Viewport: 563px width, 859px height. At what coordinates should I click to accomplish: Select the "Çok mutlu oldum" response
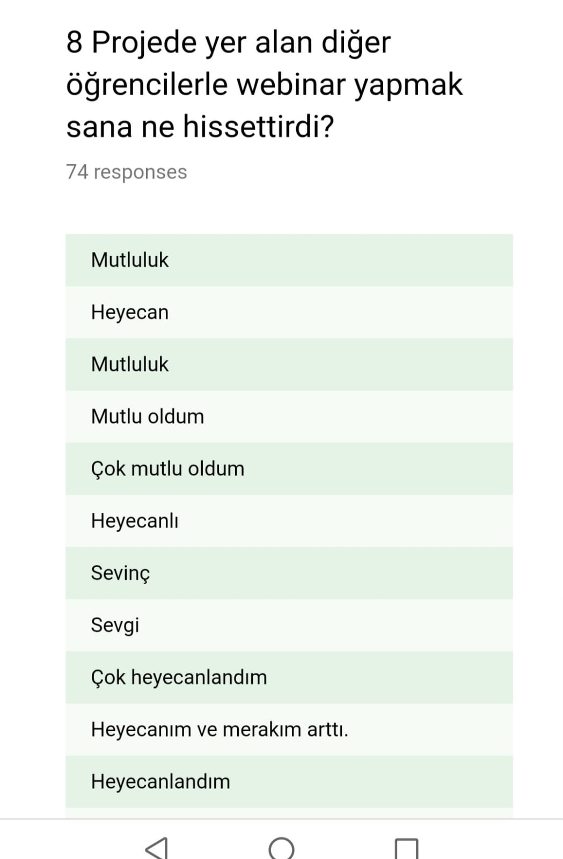tap(289, 469)
